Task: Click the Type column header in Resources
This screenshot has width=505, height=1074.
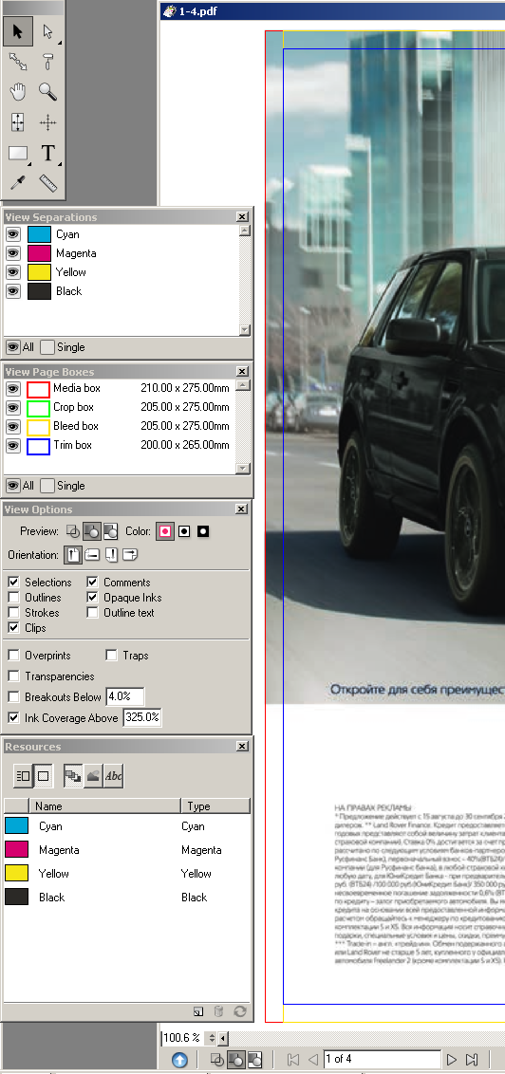Action: (215, 805)
